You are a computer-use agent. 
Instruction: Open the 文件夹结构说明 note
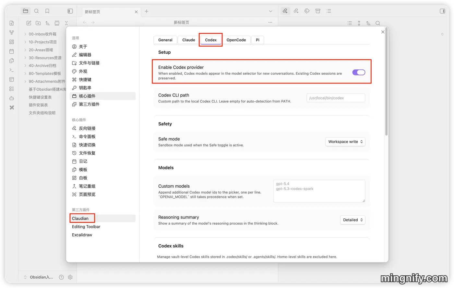(42, 113)
